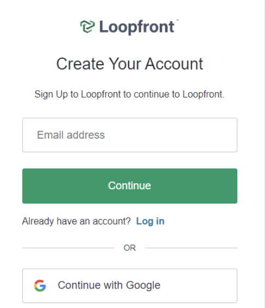Click the Google G icon
Screen dimensions: 265x308
pyautogui.click(x=40, y=285)
